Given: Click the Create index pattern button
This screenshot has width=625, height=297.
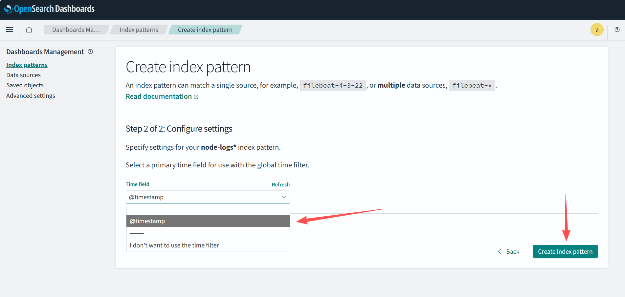Looking at the screenshot, I should [565, 251].
